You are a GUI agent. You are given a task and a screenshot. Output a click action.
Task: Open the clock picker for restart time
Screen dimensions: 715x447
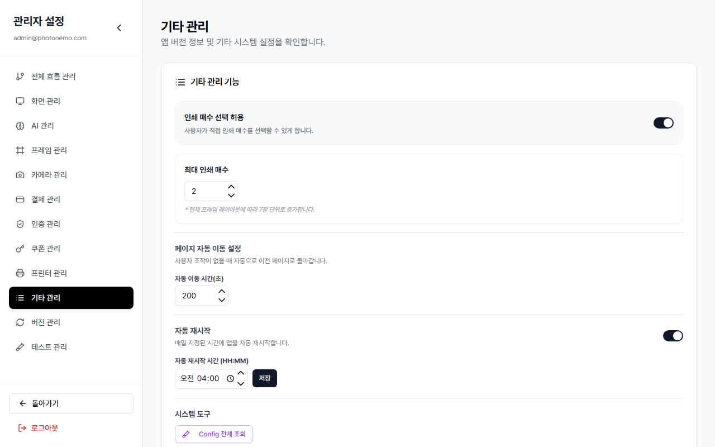click(230, 378)
